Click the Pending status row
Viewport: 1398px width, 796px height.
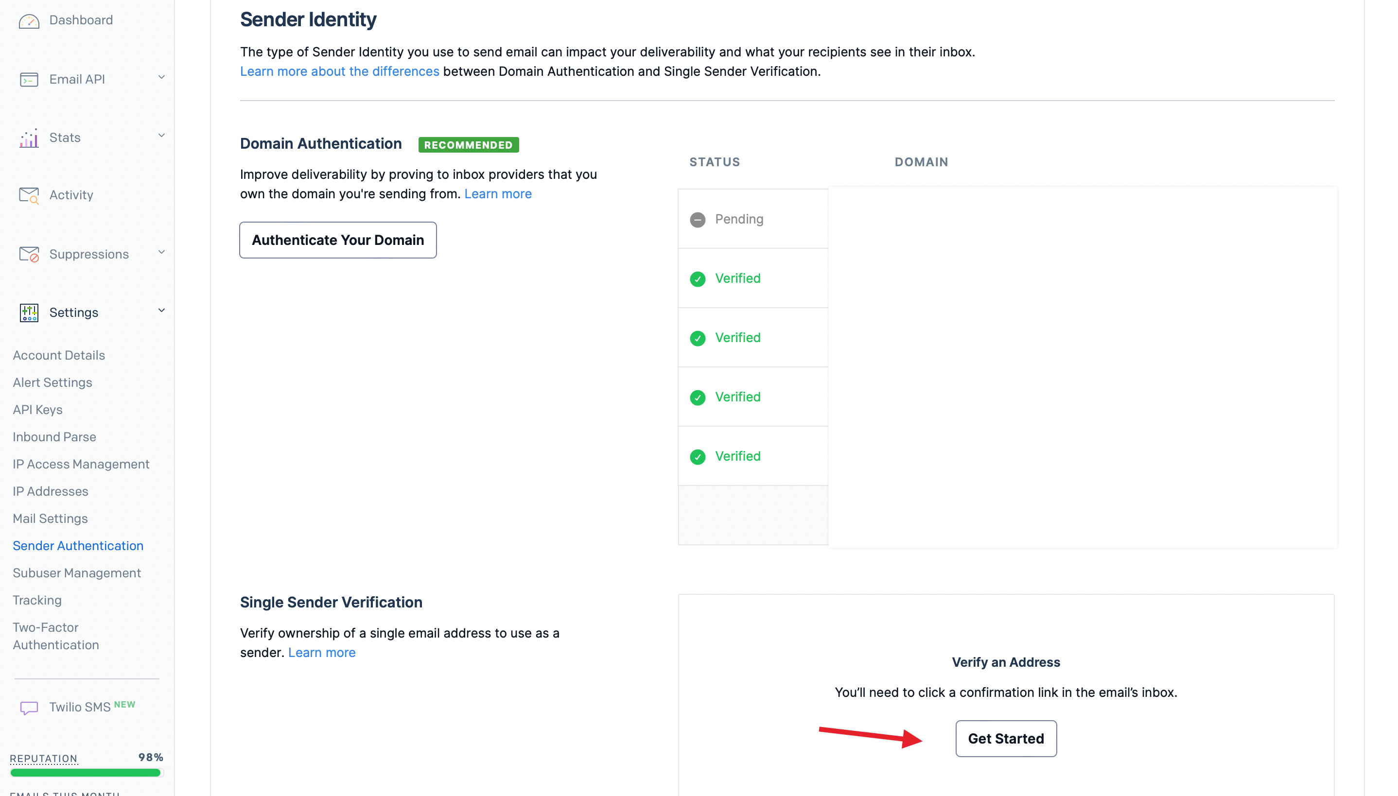point(753,219)
